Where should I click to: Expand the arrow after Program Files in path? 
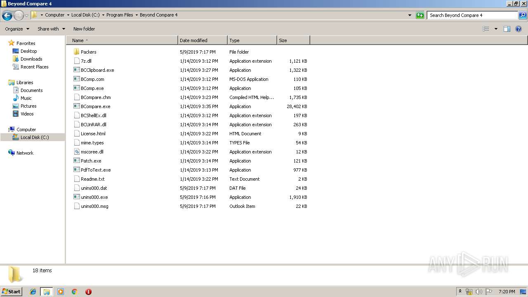(137, 15)
